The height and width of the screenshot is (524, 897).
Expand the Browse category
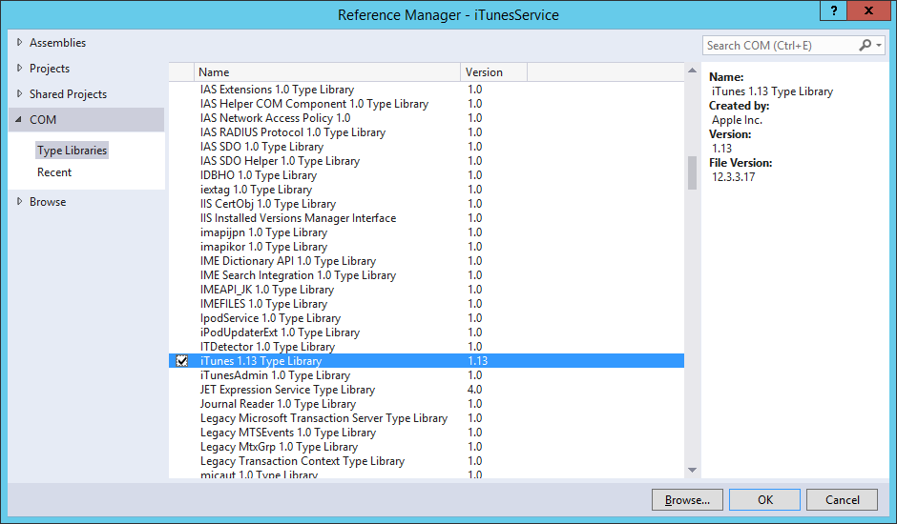[x=20, y=202]
